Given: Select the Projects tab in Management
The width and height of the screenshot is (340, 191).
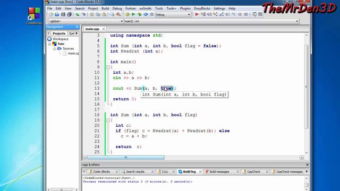Looking at the screenshot, I should coord(59,33).
